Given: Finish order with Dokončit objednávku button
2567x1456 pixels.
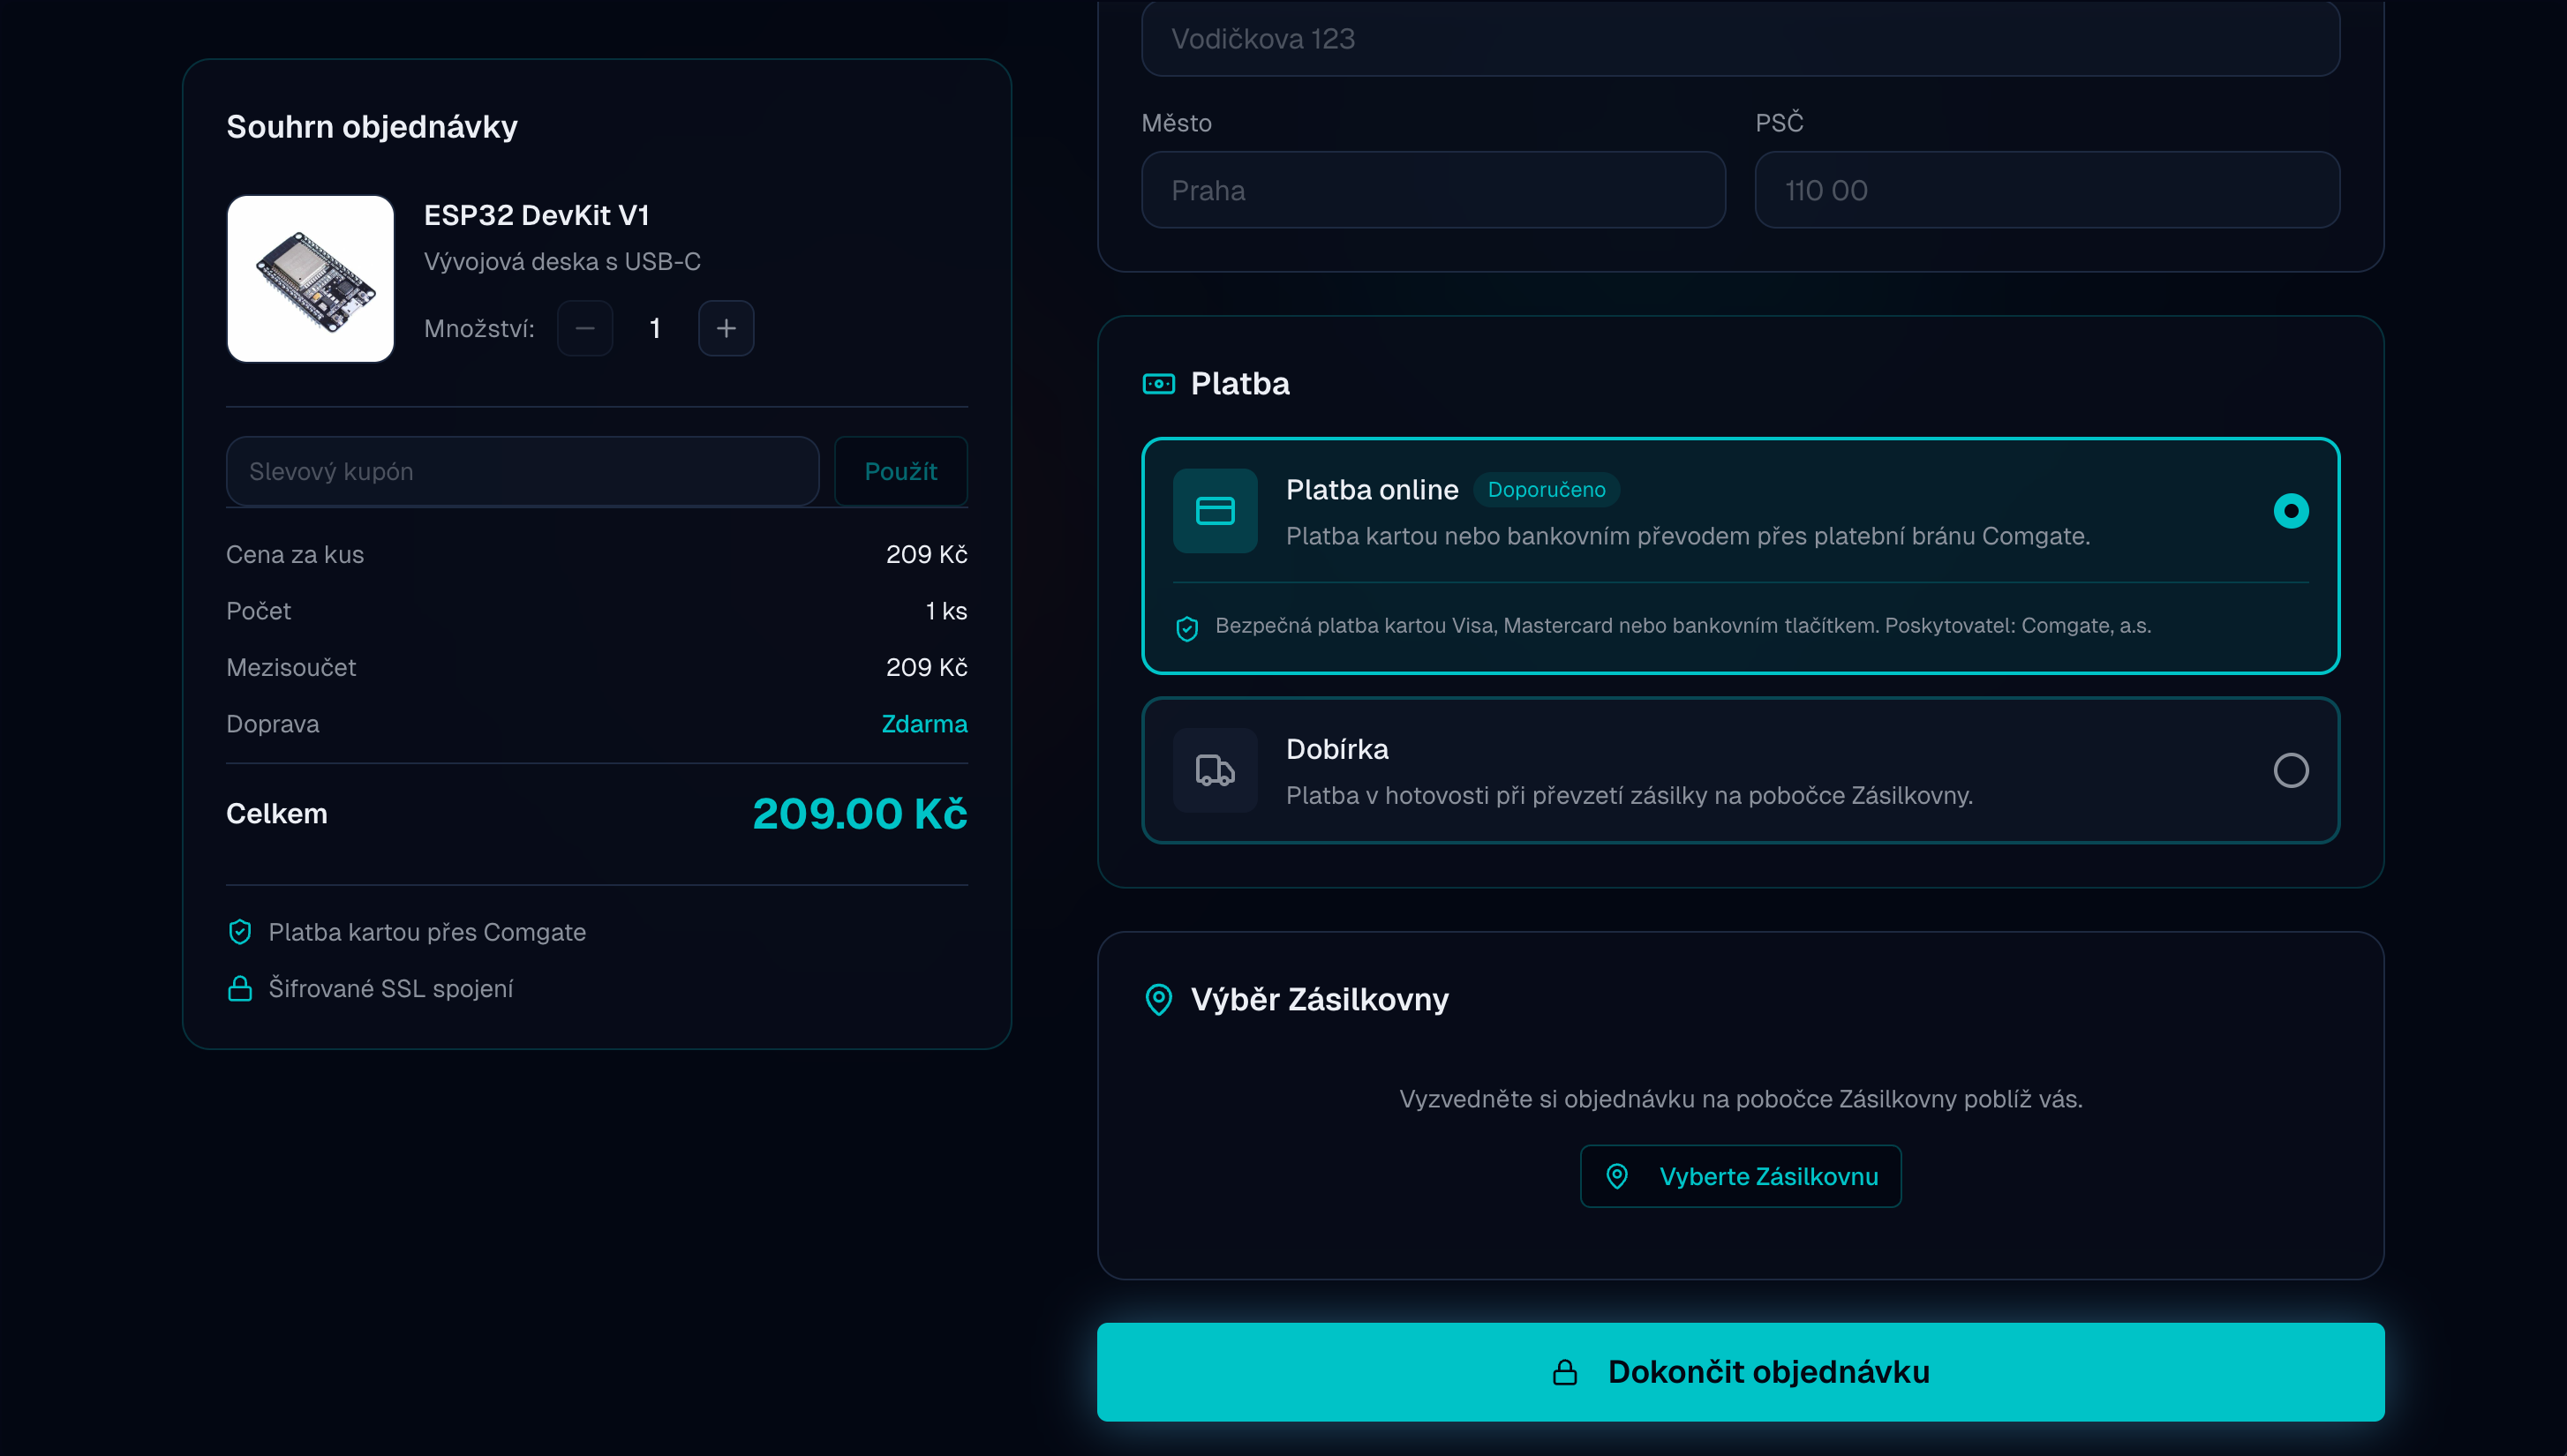Looking at the screenshot, I should [1741, 1372].
